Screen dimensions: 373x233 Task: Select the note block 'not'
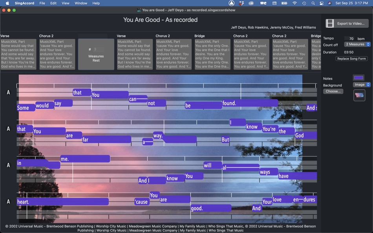click(157, 103)
